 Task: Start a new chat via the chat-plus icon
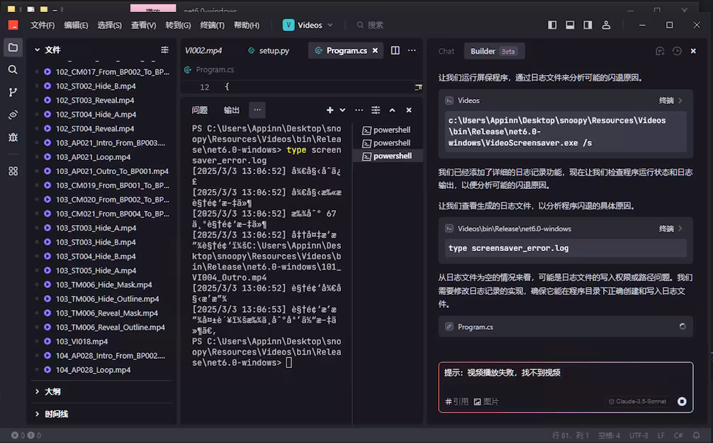point(660,51)
